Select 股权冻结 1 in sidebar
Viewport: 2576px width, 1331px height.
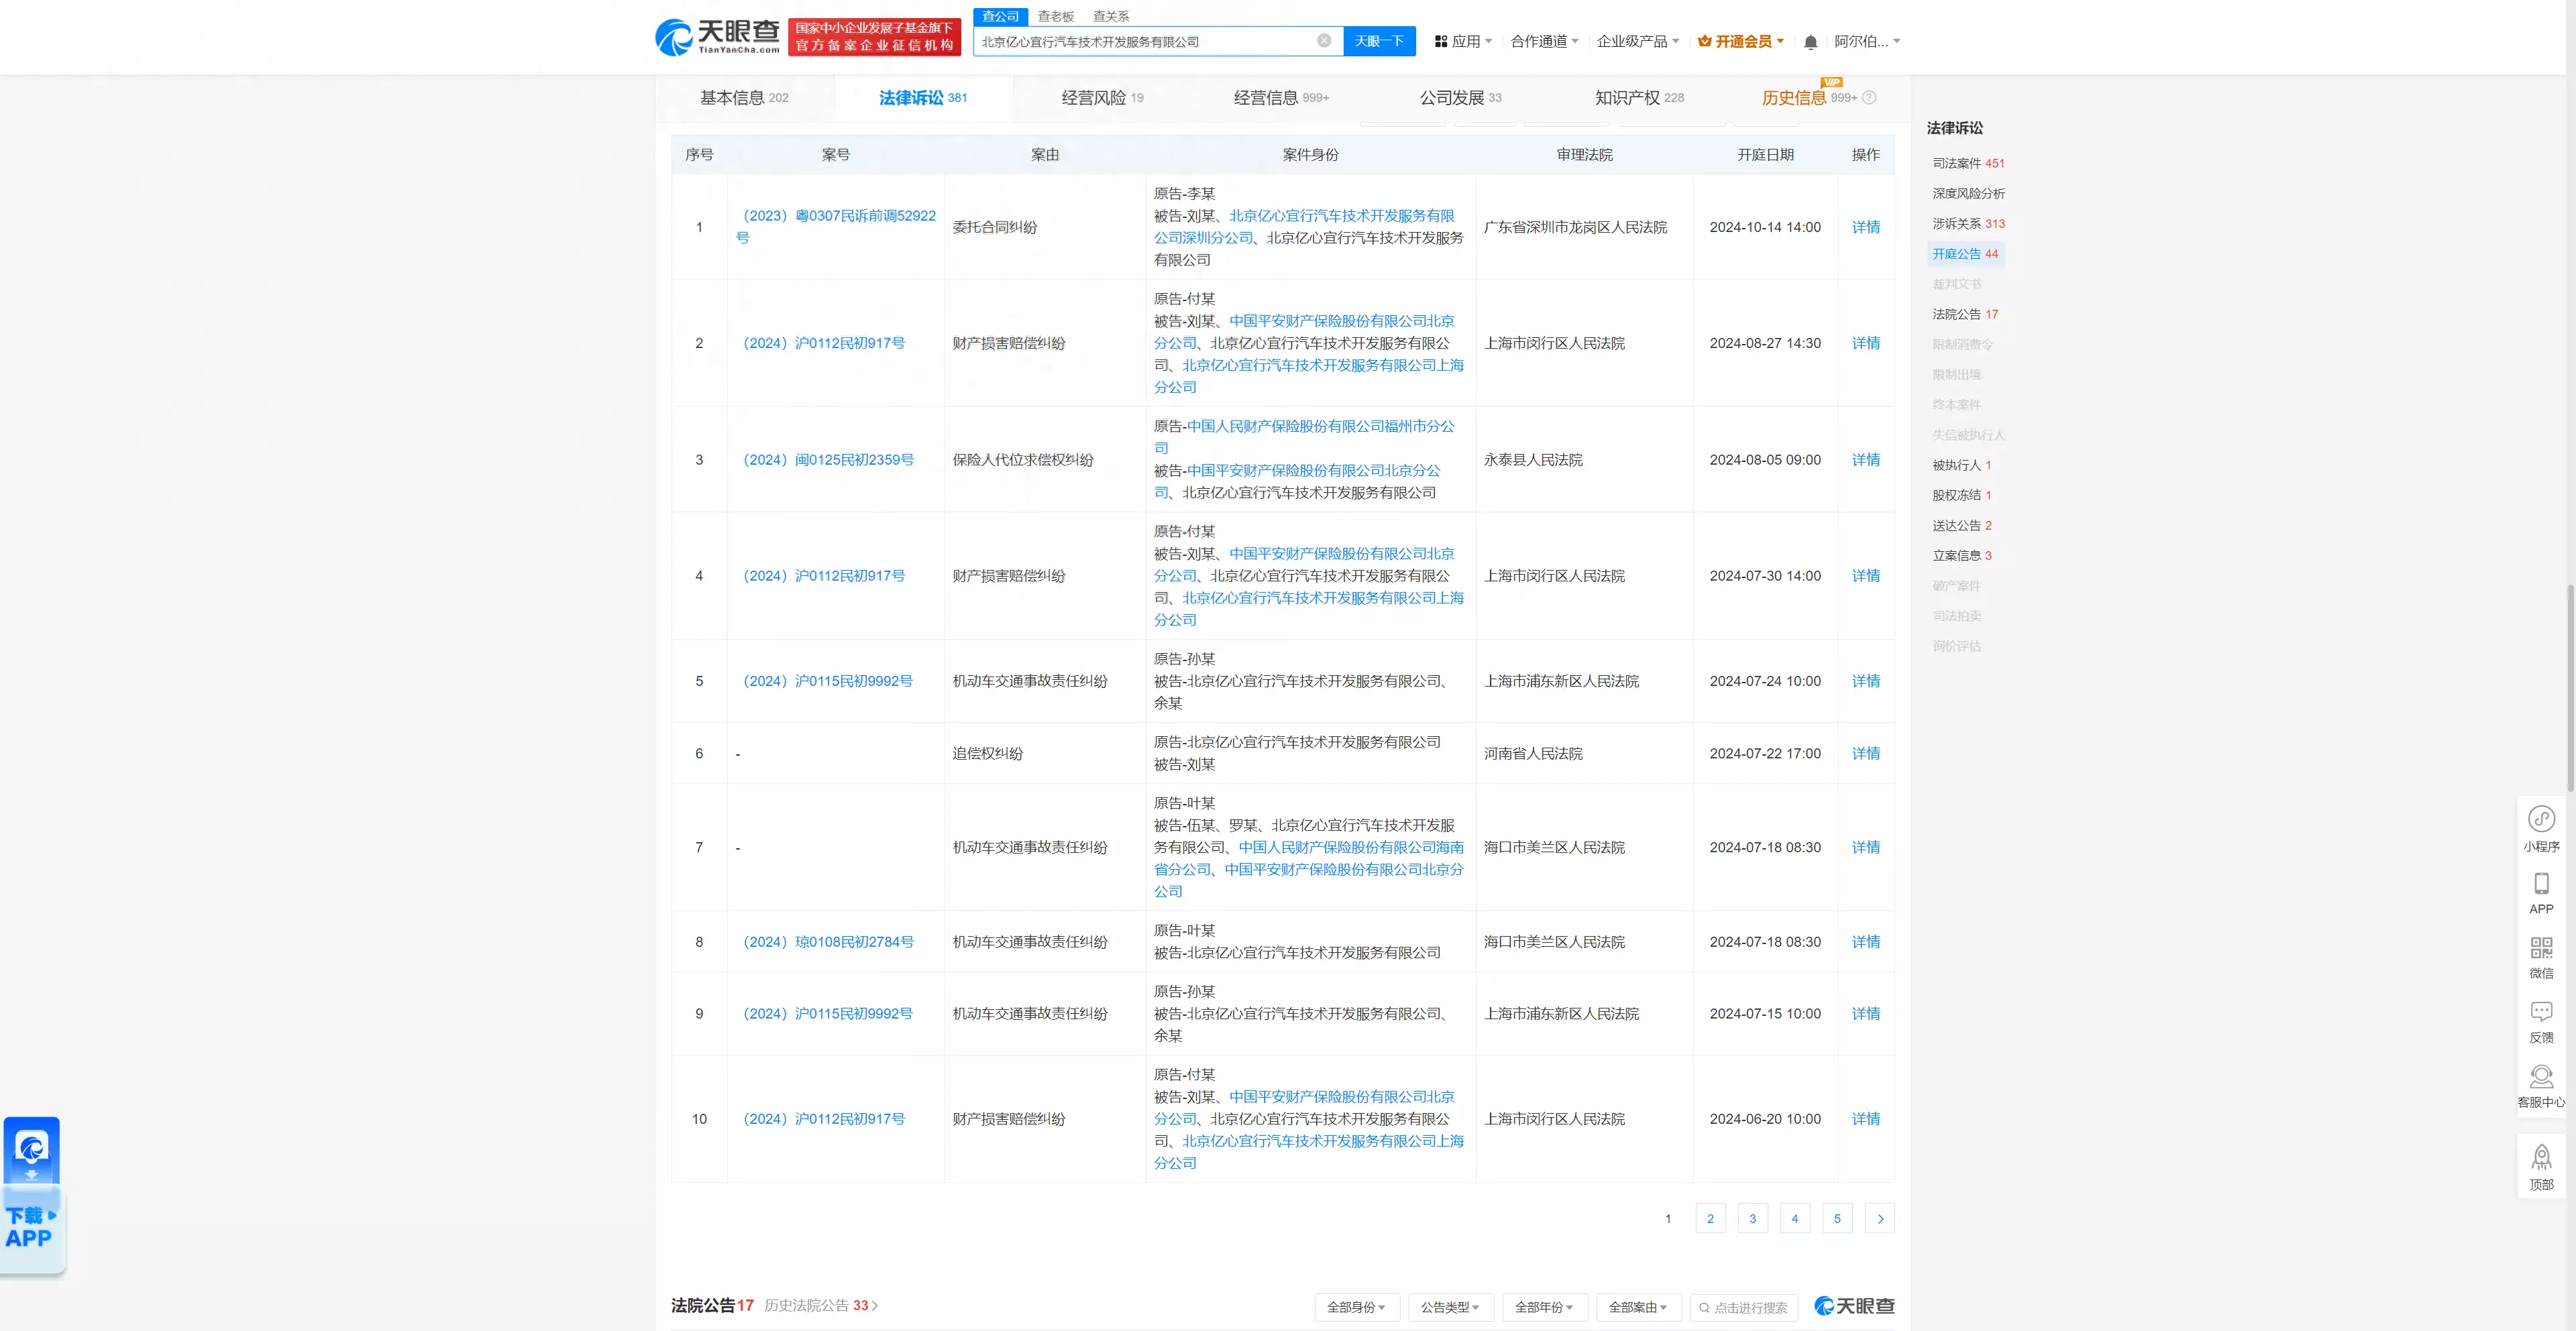[1961, 495]
